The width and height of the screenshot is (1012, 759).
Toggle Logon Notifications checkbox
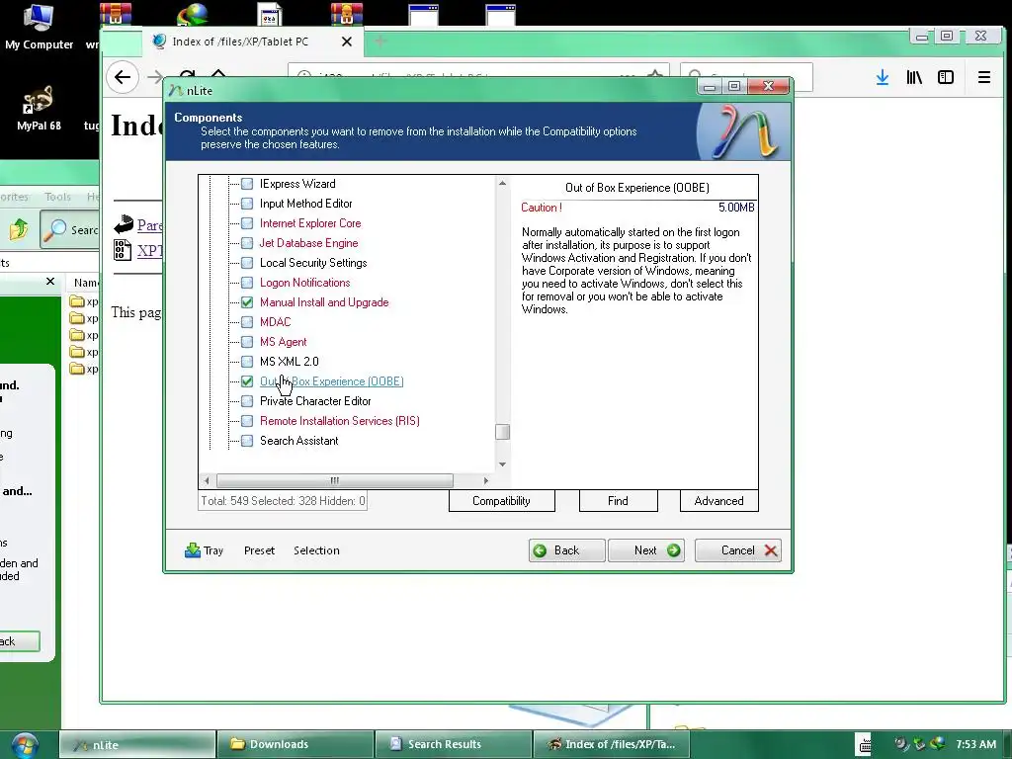[x=246, y=283]
